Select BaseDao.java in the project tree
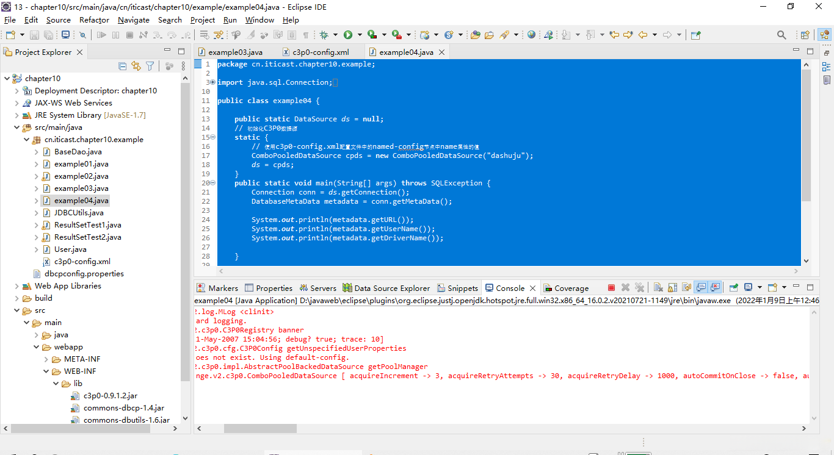Image resolution: width=834 pixels, height=455 pixels. [x=78, y=152]
